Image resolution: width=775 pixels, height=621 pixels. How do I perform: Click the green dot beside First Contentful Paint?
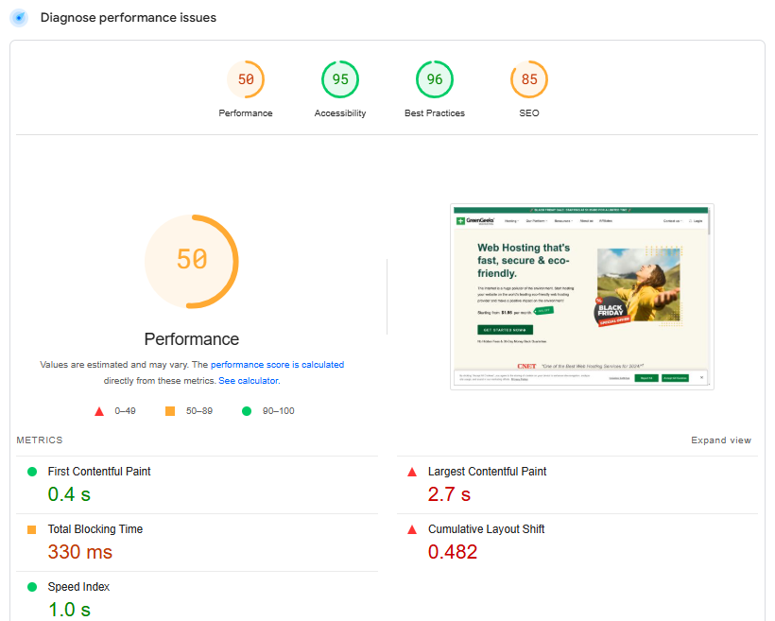point(31,471)
